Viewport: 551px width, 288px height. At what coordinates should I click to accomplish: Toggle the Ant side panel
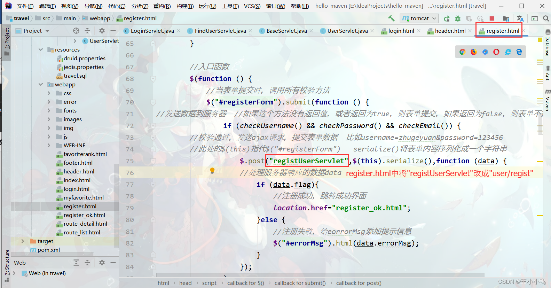point(548,73)
